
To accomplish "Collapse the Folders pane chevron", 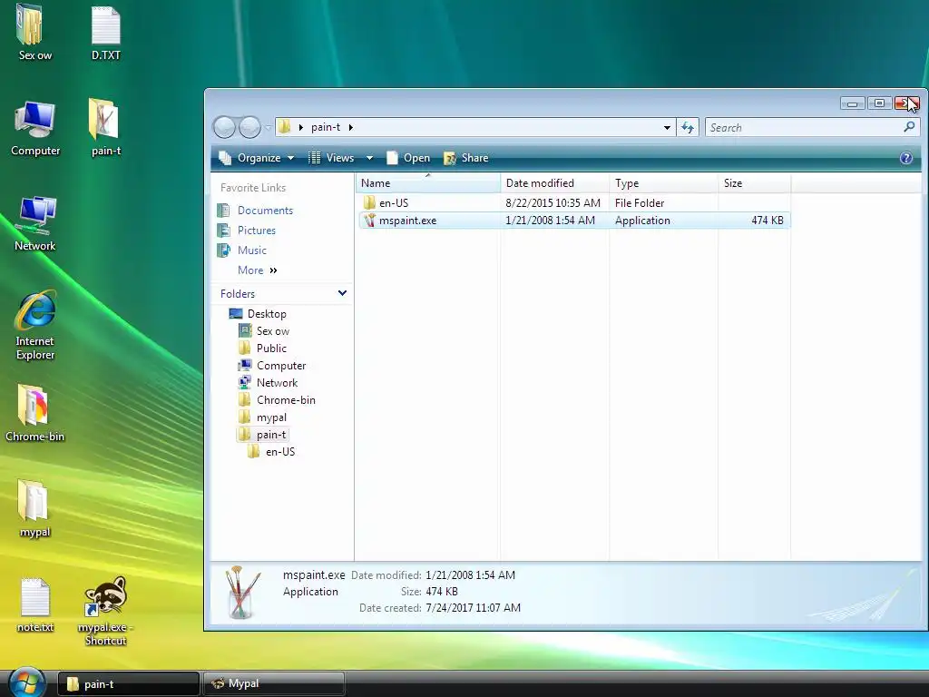I will pos(342,293).
